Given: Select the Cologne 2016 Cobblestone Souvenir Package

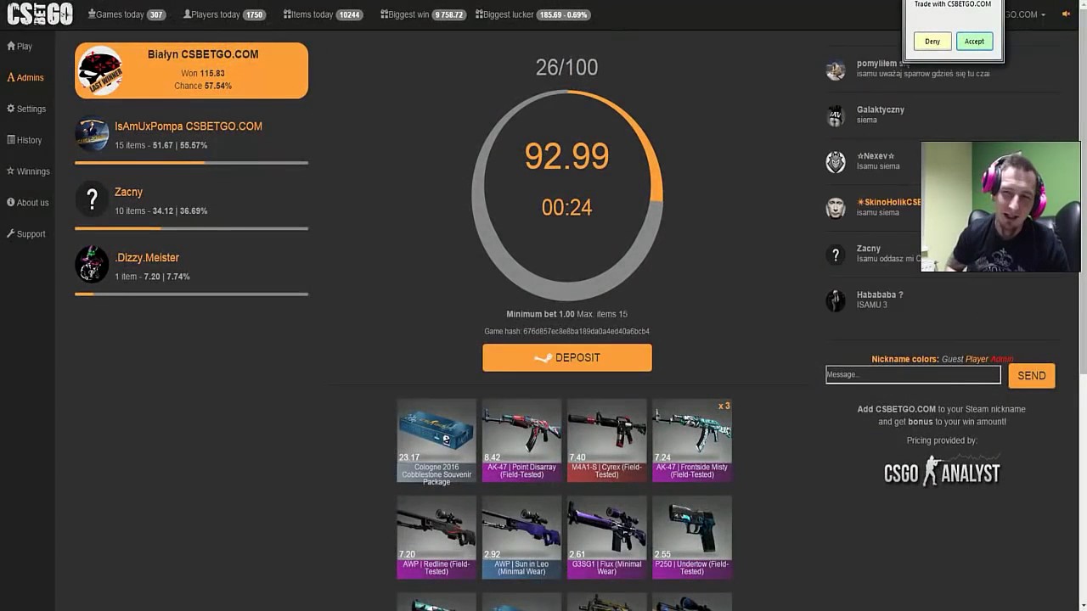Looking at the screenshot, I should 436,442.
